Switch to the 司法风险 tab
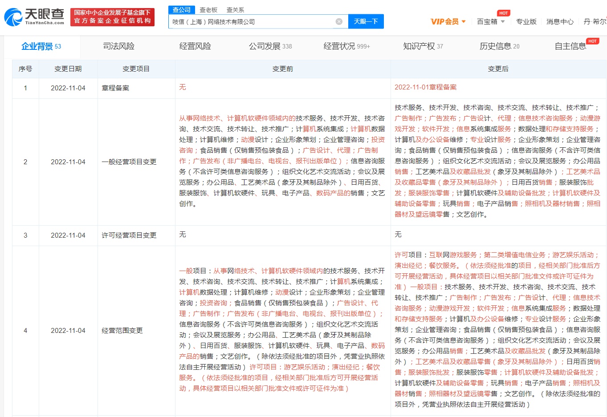Screen dimensions: 607x417 click(x=118, y=46)
